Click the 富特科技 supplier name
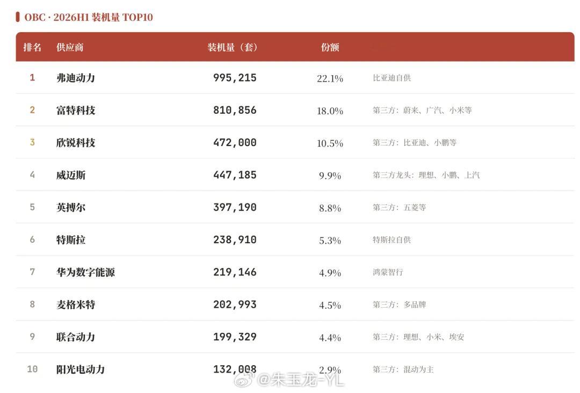This screenshot has width=580, height=393. tap(76, 110)
